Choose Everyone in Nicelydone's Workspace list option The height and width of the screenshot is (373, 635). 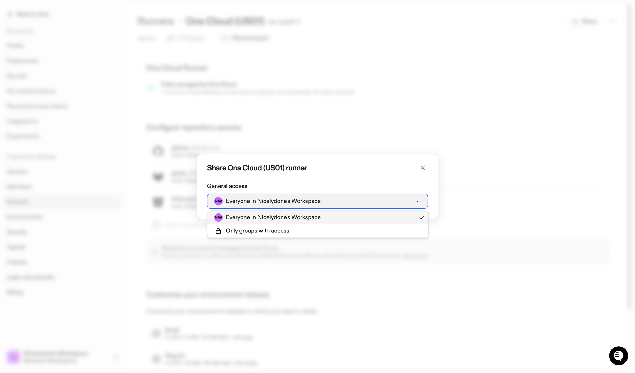click(318, 217)
